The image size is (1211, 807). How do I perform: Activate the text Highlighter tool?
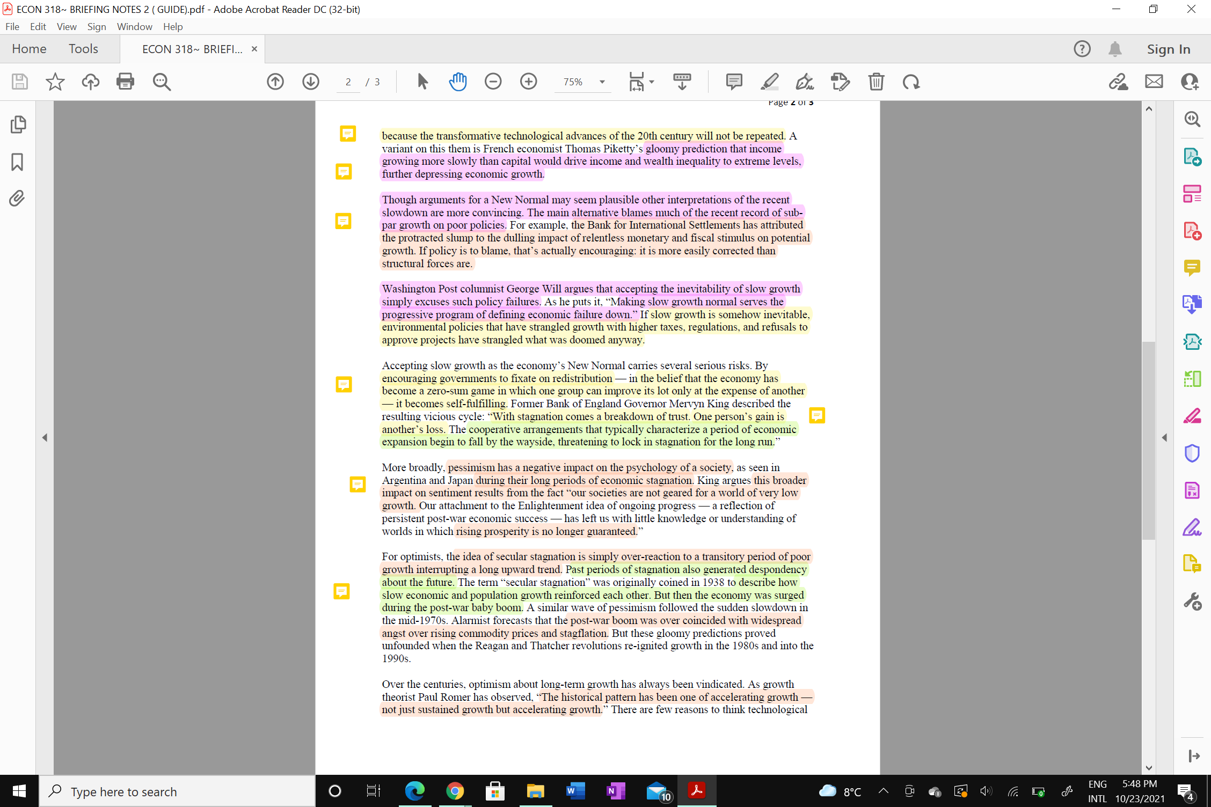769,82
